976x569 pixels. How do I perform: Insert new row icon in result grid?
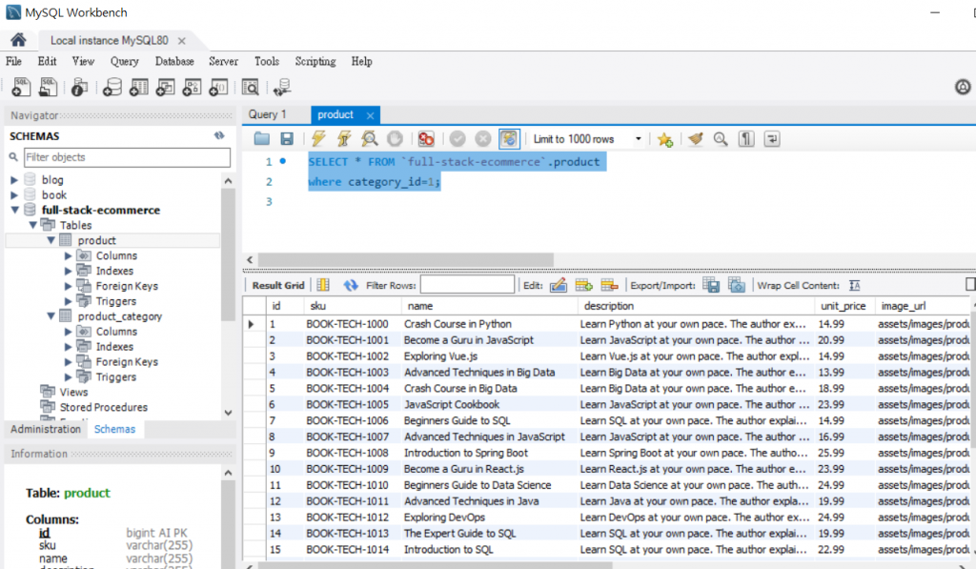point(584,285)
